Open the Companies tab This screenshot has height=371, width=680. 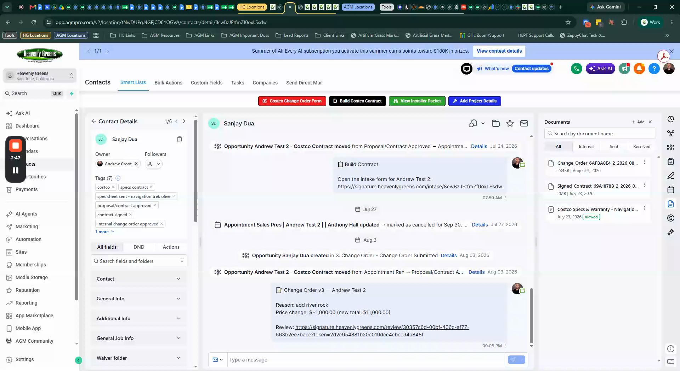[x=265, y=83]
